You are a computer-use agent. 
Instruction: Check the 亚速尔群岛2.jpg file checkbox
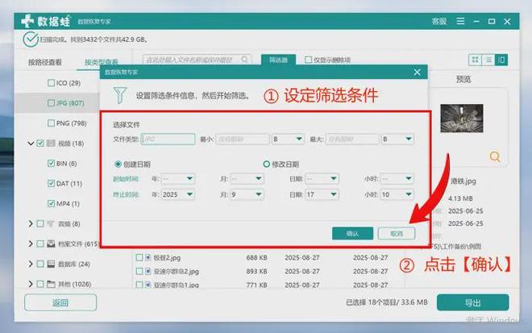point(139,271)
